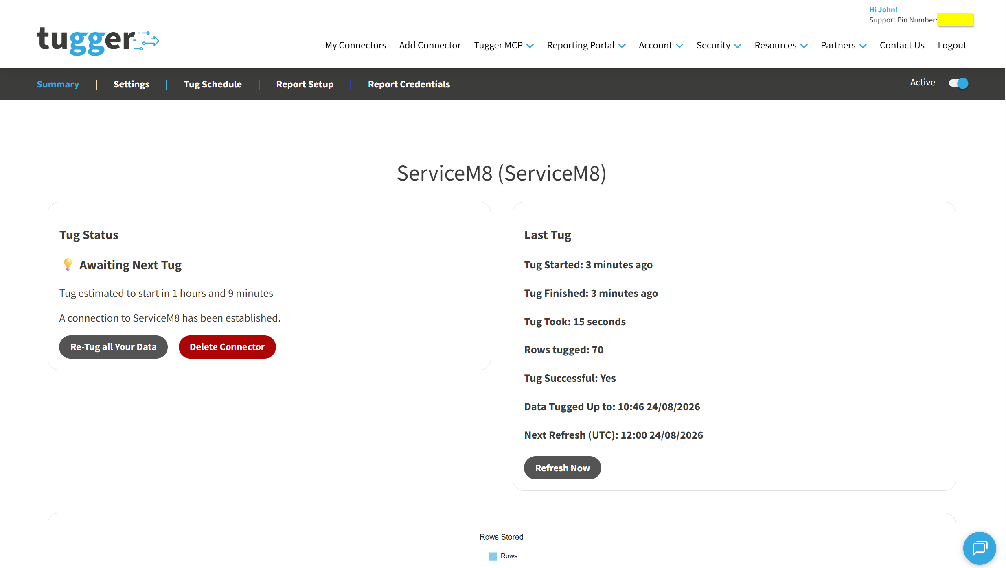Click 'Data Tugged Up to: 10:46 24/08/2026'
This screenshot has width=1006, height=568.
point(612,407)
